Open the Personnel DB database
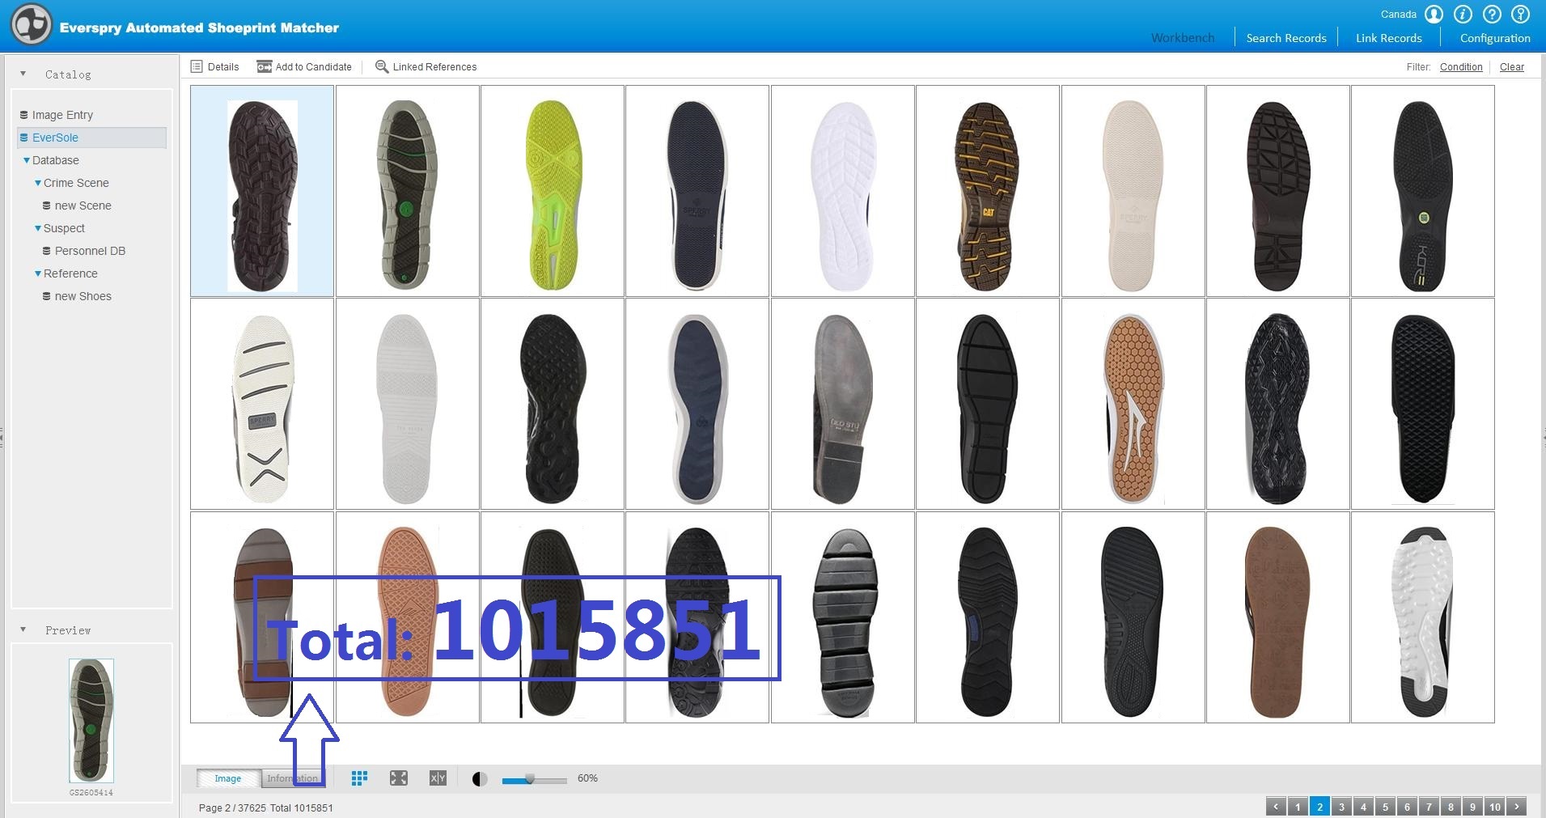Image resolution: width=1546 pixels, height=818 pixels. click(90, 251)
